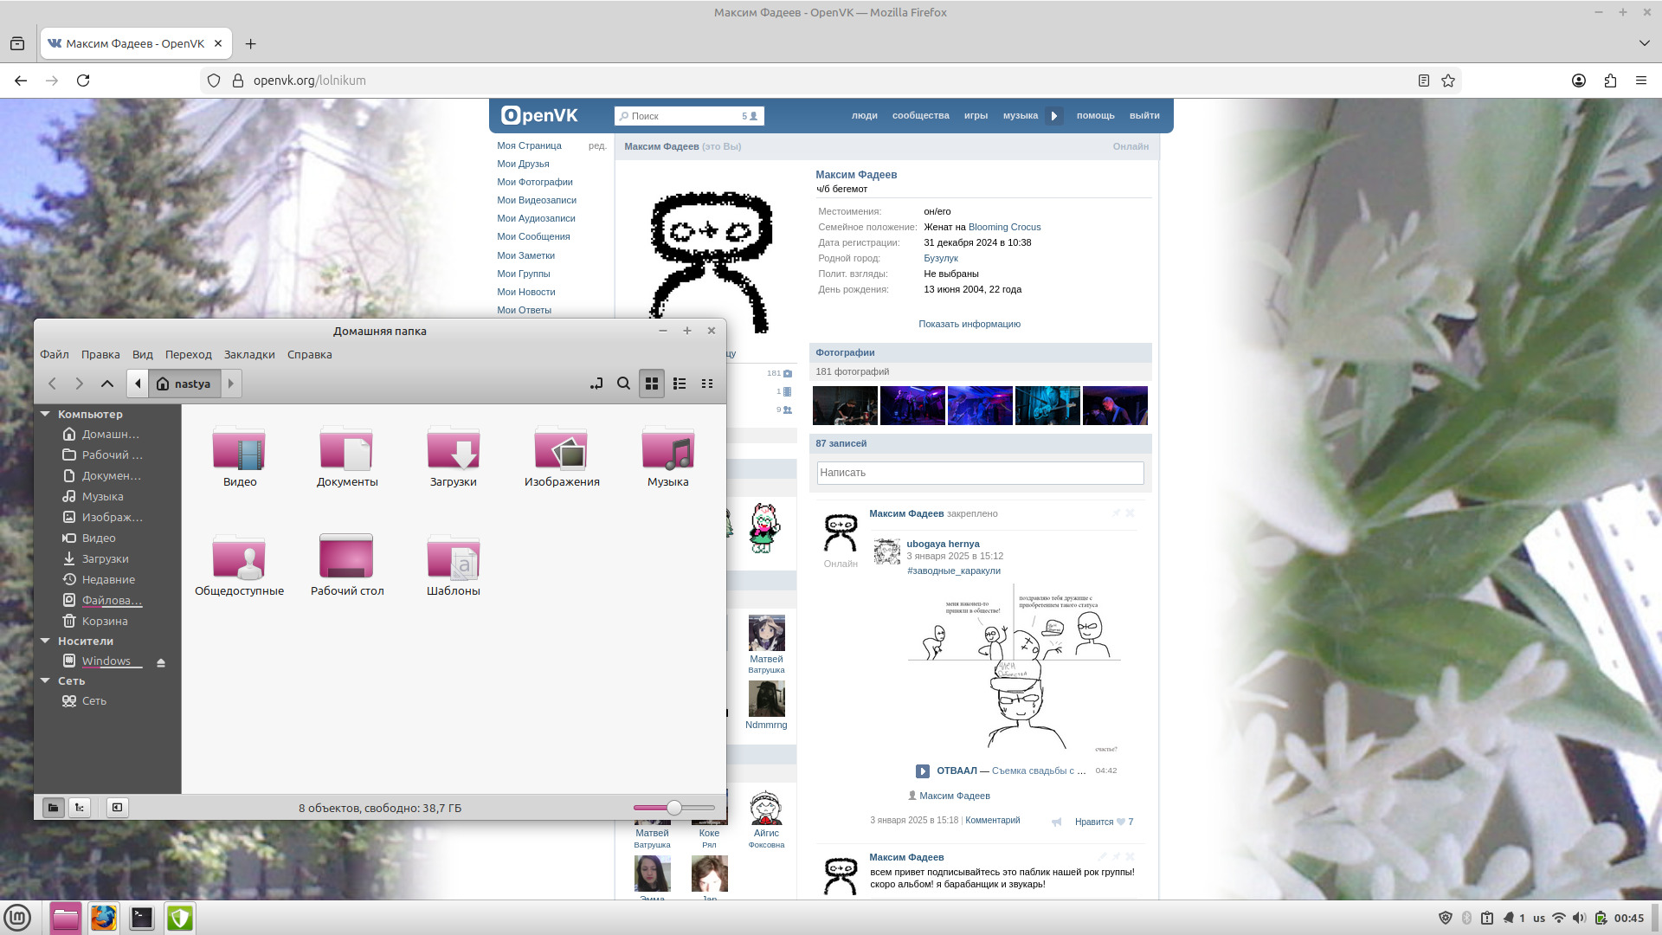
Task: Go up to parent folder
Action: tap(107, 384)
